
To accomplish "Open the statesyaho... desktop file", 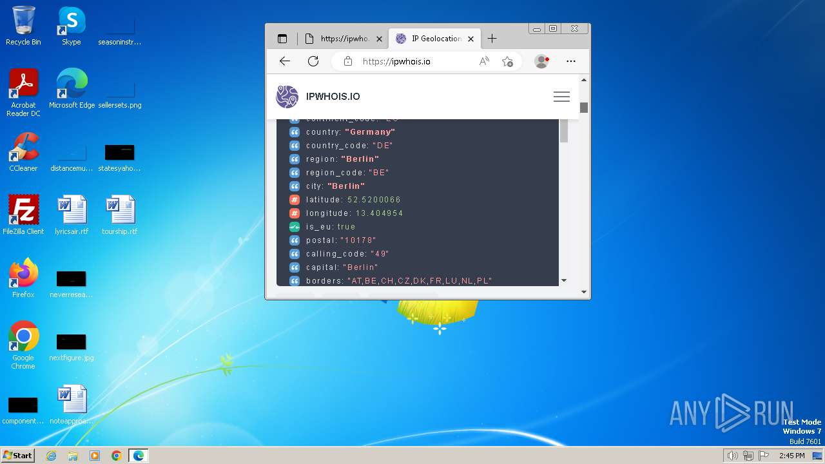I will [x=120, y=158].
